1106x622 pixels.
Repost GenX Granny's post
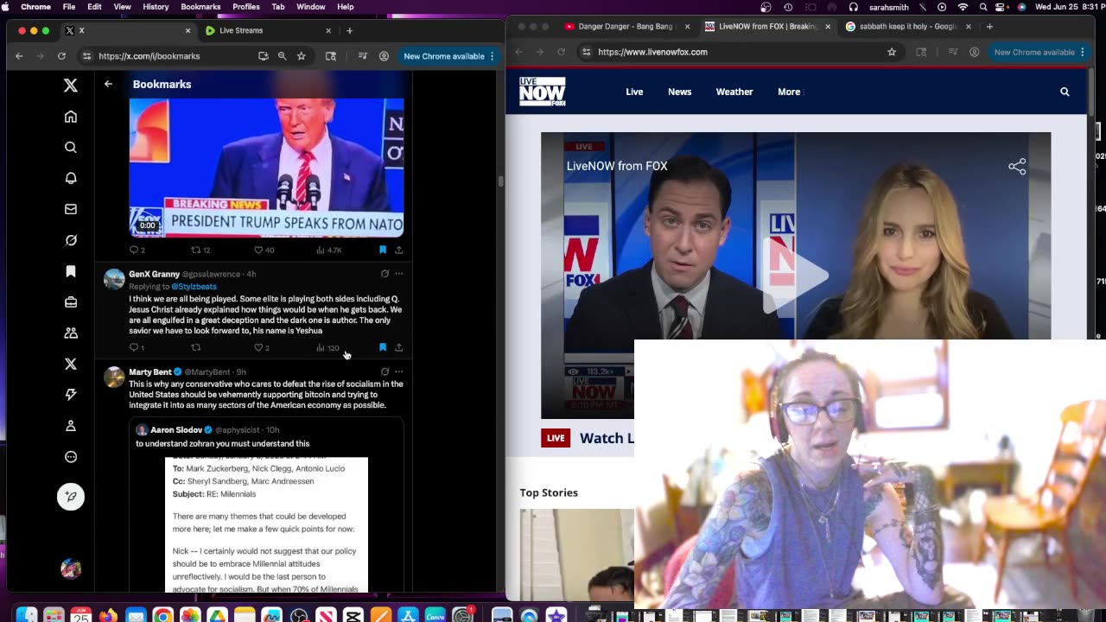click(196, 347)
